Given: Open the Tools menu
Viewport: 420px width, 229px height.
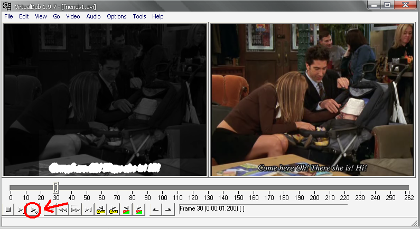Looking at the screenshot, I should pos(139,16).
